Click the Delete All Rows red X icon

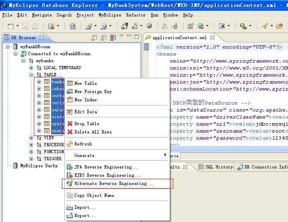(70, 132)
